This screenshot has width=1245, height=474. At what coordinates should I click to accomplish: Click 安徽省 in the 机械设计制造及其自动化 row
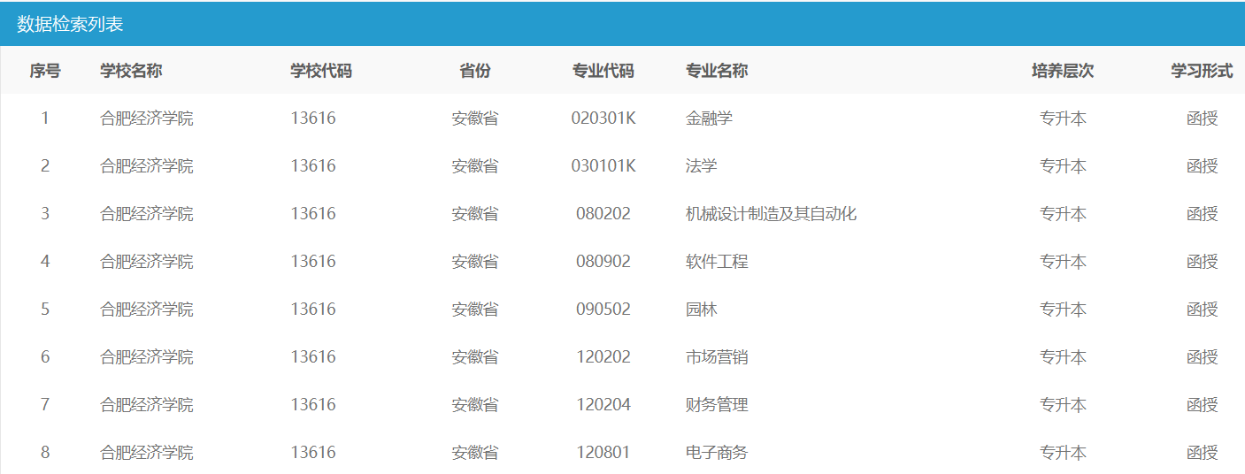click(475, 213)
